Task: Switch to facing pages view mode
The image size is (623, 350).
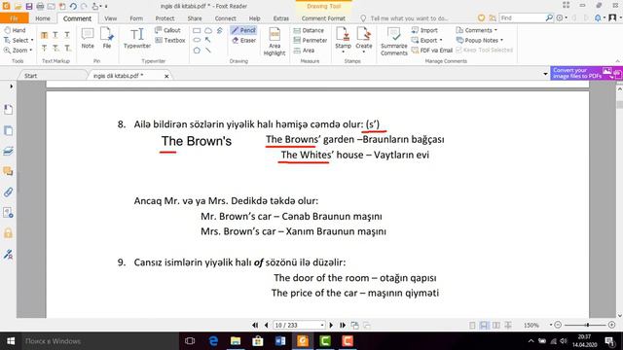Action: [x=495, y=326]
